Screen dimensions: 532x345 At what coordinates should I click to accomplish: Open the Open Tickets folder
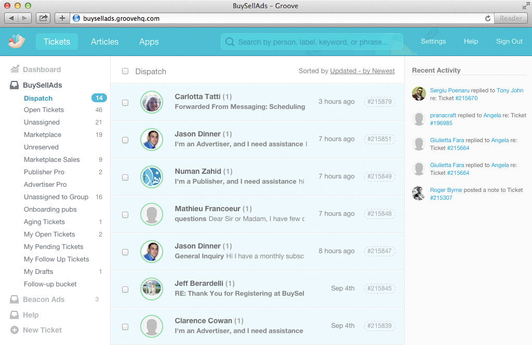44,110
